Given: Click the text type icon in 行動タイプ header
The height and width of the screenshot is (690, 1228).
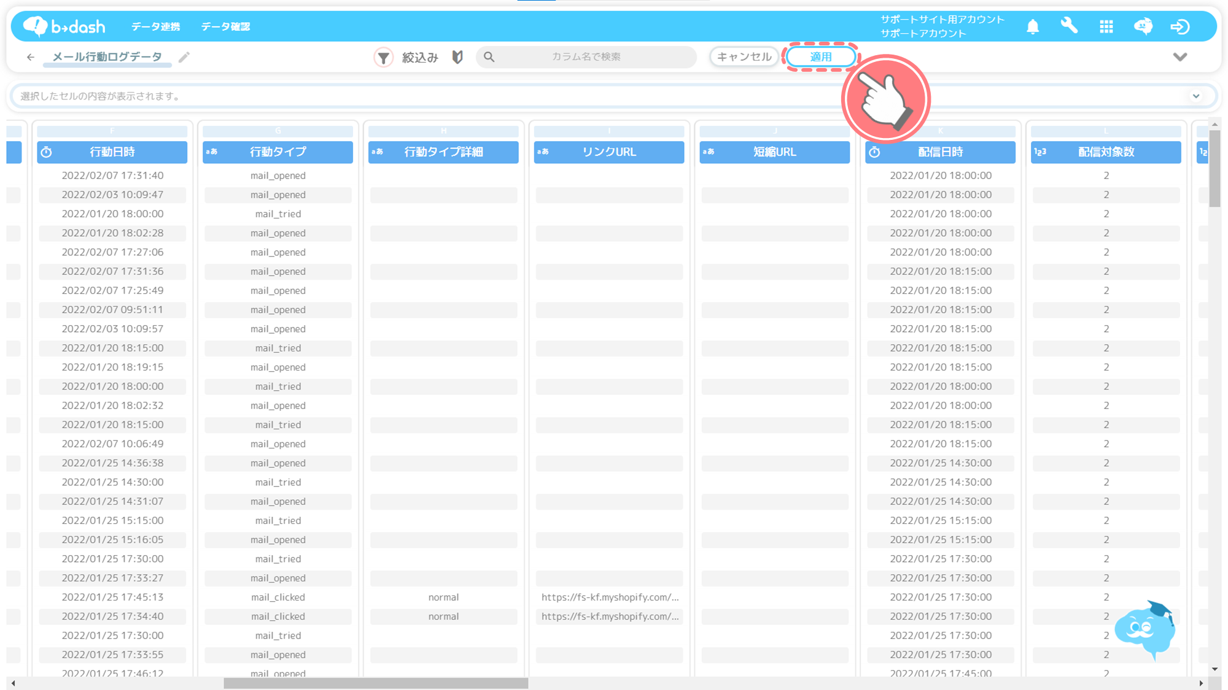Looking at the screenshot, I should pyautogui.click(x=212, y=152).
